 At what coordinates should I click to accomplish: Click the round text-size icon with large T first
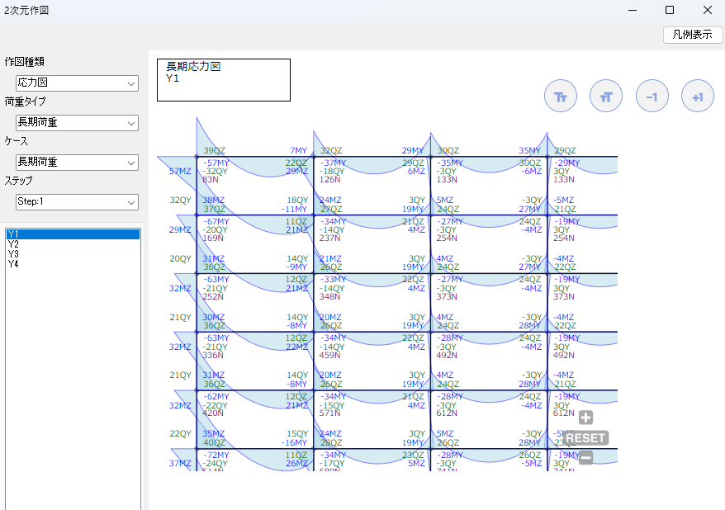(561, 96)
